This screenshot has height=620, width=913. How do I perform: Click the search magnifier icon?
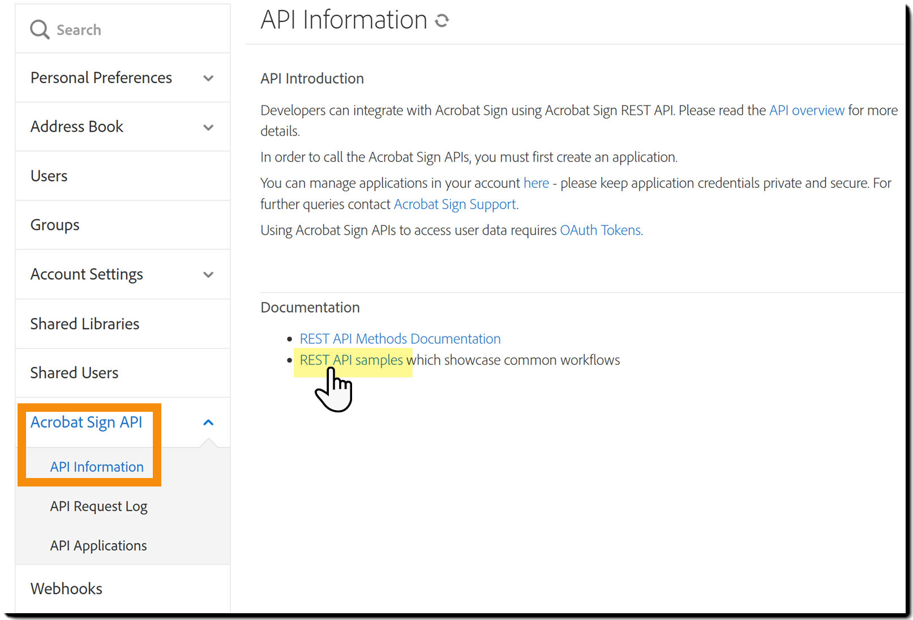tap(38, 29)
